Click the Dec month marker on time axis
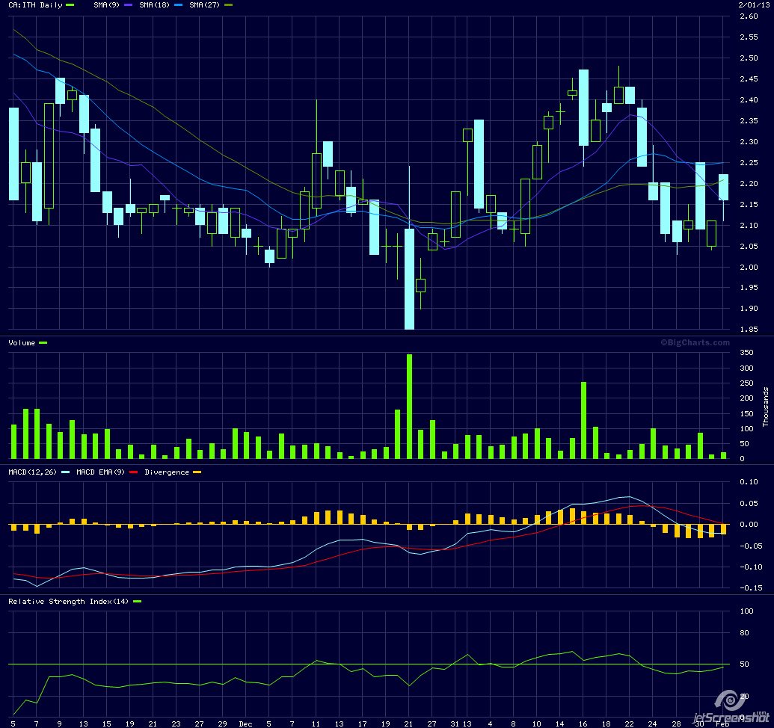Screen dimensions: 774x728 (245, 724)
